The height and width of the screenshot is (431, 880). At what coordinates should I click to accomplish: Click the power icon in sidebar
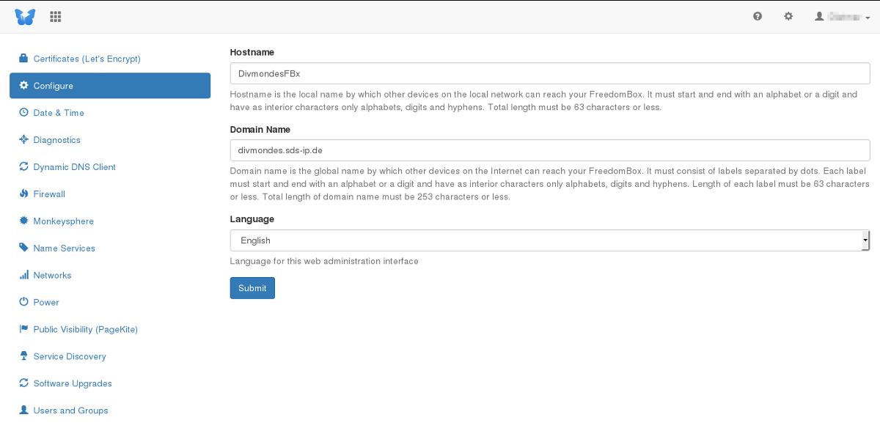click(x=23, y=302)
